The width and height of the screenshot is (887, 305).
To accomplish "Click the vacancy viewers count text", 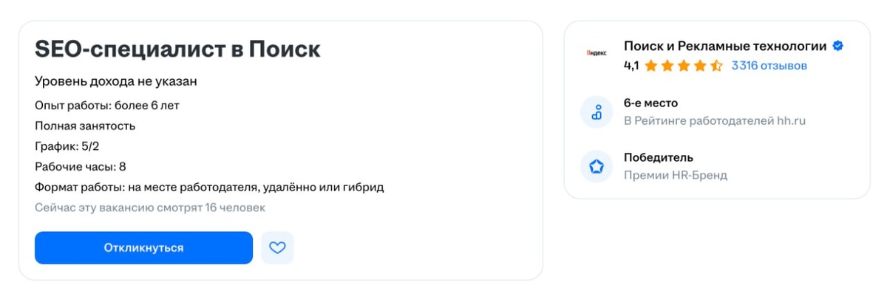I will tap(150, 208).
